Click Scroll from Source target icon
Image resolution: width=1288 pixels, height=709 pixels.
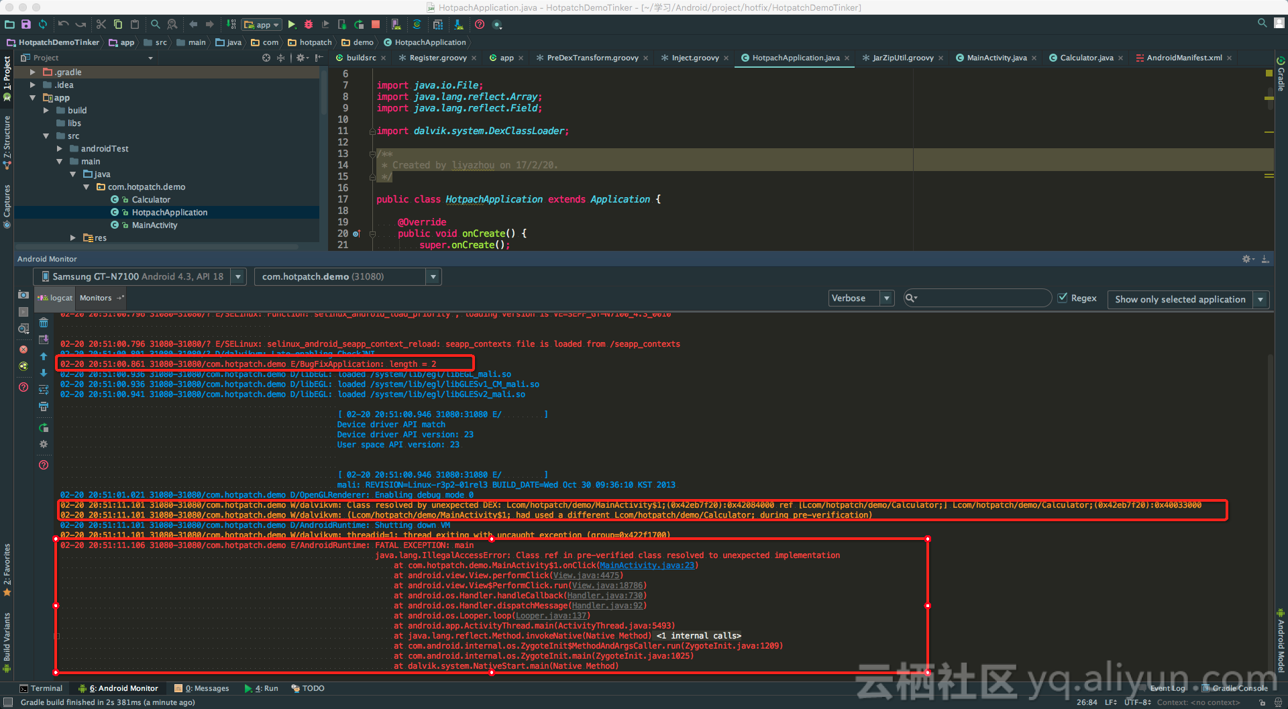tap(266, 58)
